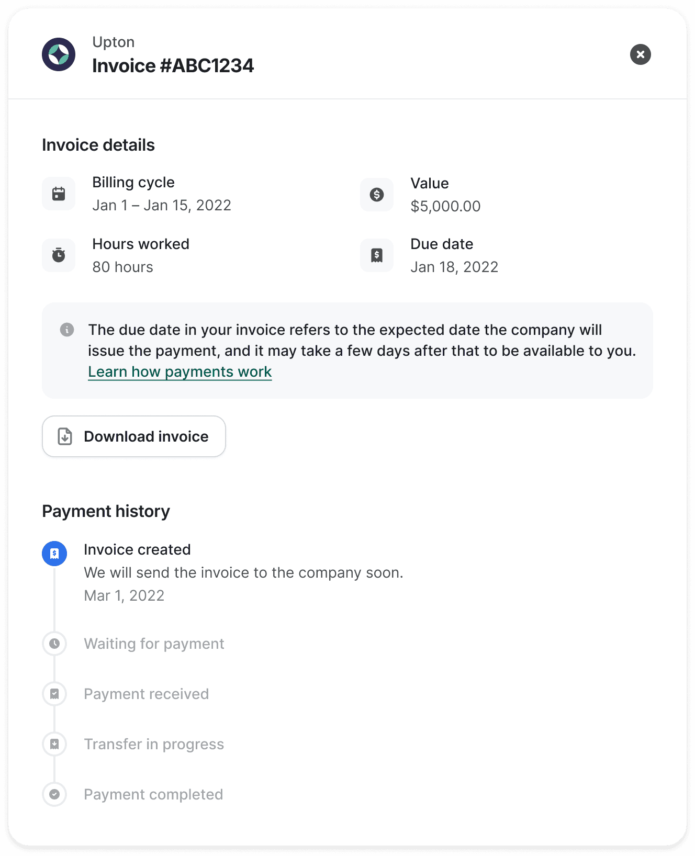The width and height of the screenshot is (695, 856).
Task: Click the Hours worked stopwatch icon
Action: (x=59, y=255)
